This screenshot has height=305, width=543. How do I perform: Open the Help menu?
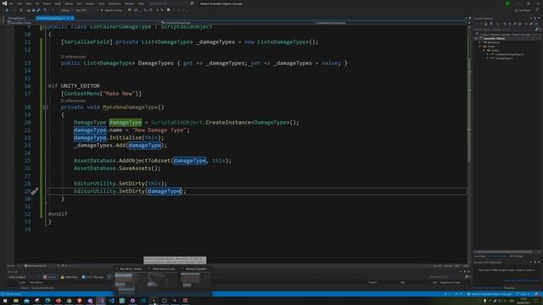point(142,3)
